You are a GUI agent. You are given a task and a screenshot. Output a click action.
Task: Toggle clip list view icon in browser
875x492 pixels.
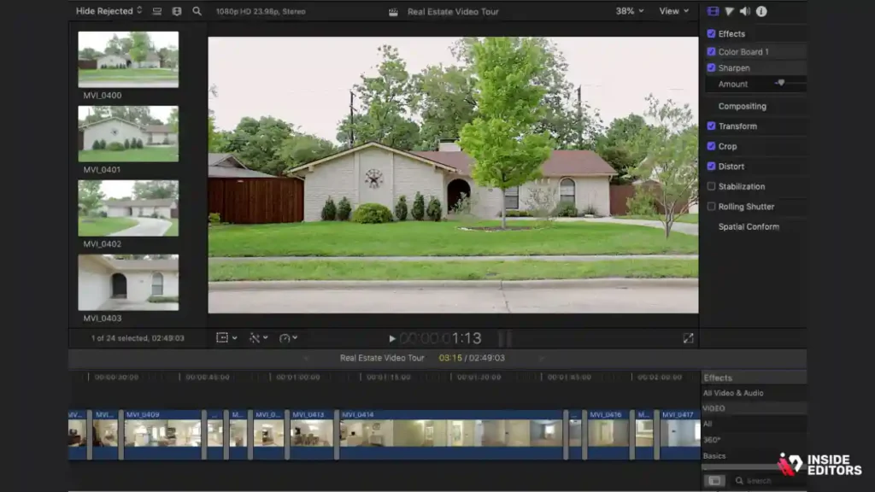(x=157, y=11)
